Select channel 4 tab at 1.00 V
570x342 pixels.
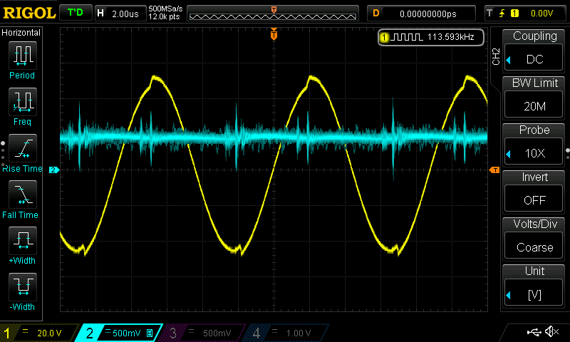(x=286, y=333)
